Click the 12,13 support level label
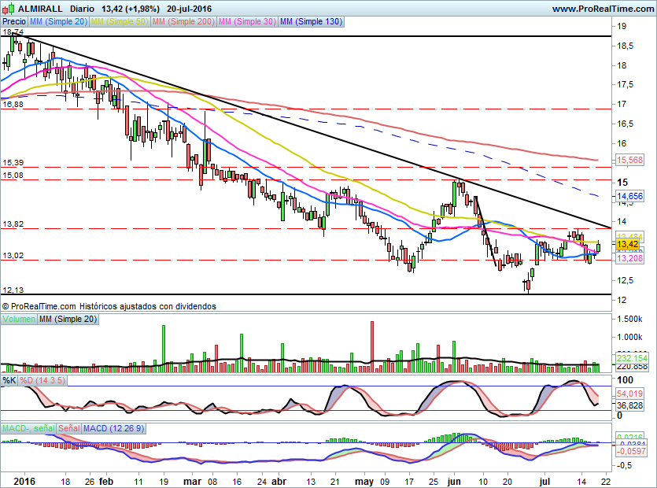The width and height of the screenshot is (657, 488). pos(13,290)
